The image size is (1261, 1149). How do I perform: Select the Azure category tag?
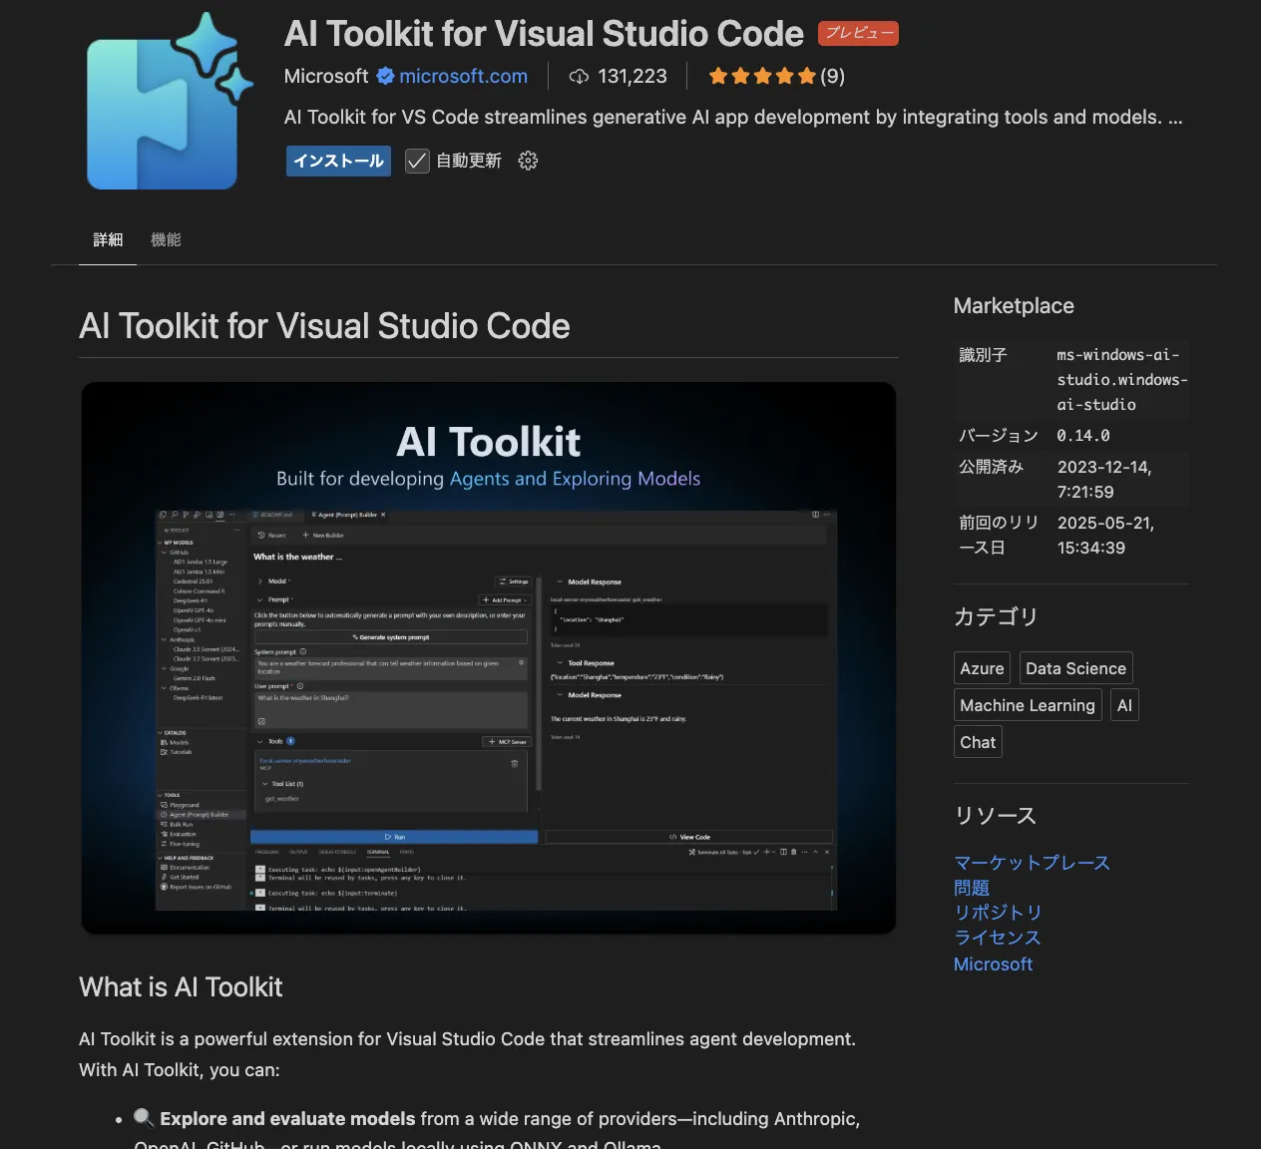click(x=982, y=668)
